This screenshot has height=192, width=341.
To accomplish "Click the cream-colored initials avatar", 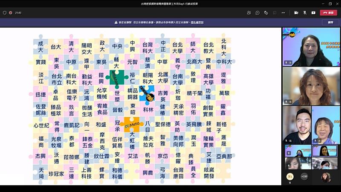I will click(290, 177).
